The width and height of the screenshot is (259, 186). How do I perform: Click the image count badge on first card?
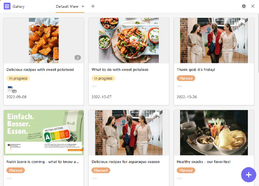78,58
